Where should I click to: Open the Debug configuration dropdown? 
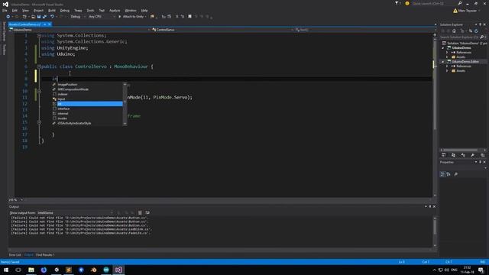78,17
